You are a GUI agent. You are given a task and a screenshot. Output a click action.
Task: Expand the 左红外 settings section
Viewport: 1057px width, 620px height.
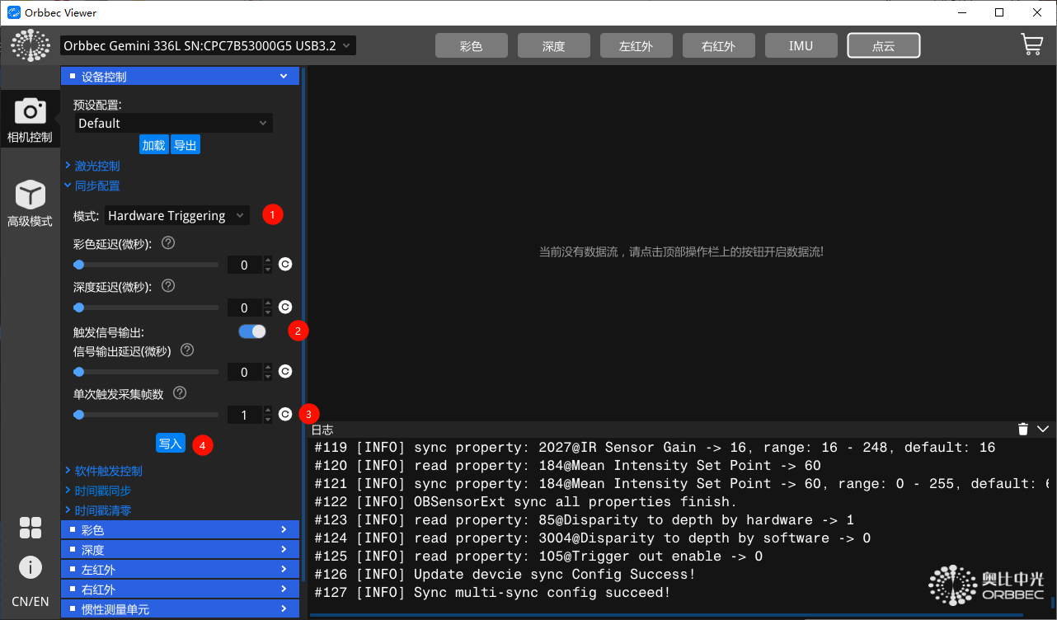[180, 570]
